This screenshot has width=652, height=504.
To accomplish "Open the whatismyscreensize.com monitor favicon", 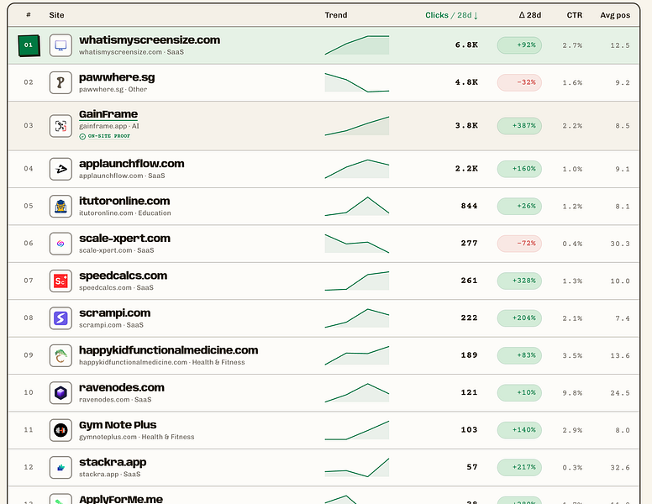I will [x=60, y=45].
